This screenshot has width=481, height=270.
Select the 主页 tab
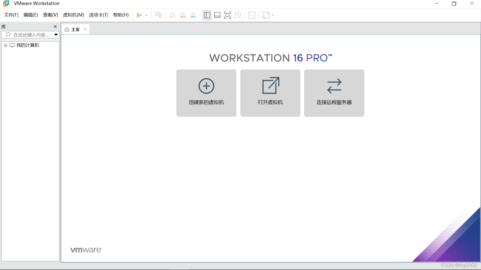point(75,29)
